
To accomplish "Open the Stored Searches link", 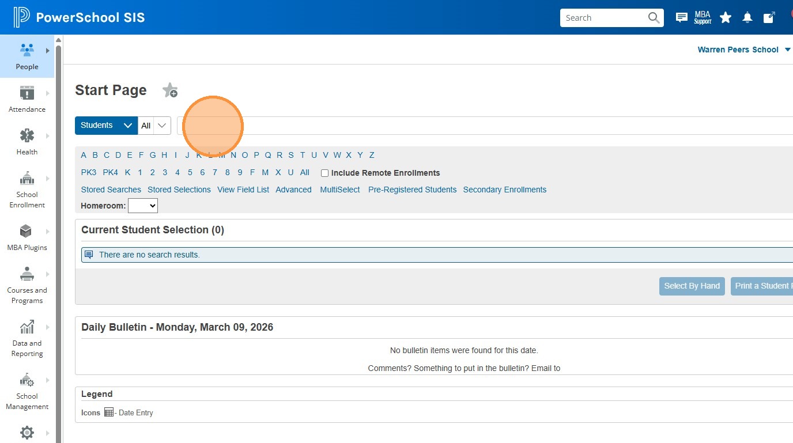I will 111,190.
